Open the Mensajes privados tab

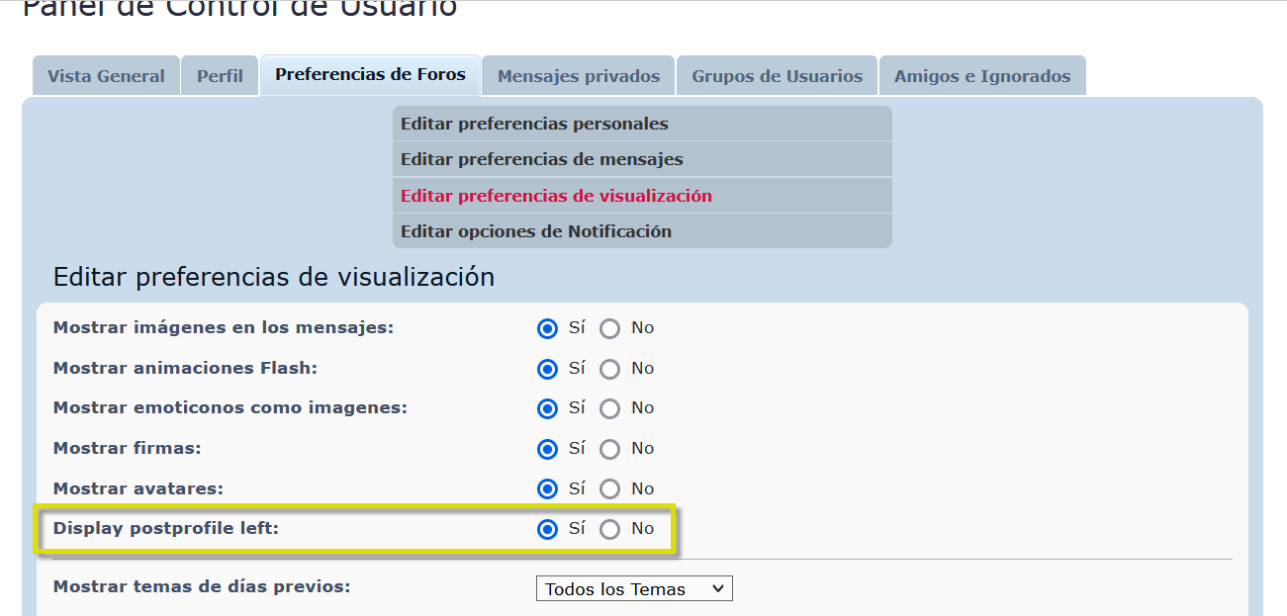(x=578, y=76)
